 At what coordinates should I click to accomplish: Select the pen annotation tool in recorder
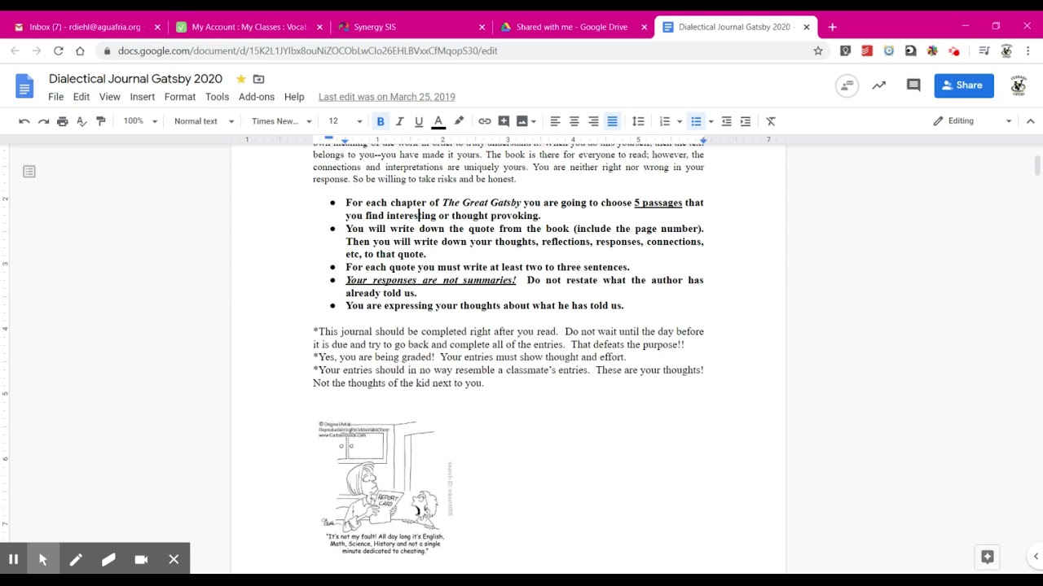click(x=76, y=559)
